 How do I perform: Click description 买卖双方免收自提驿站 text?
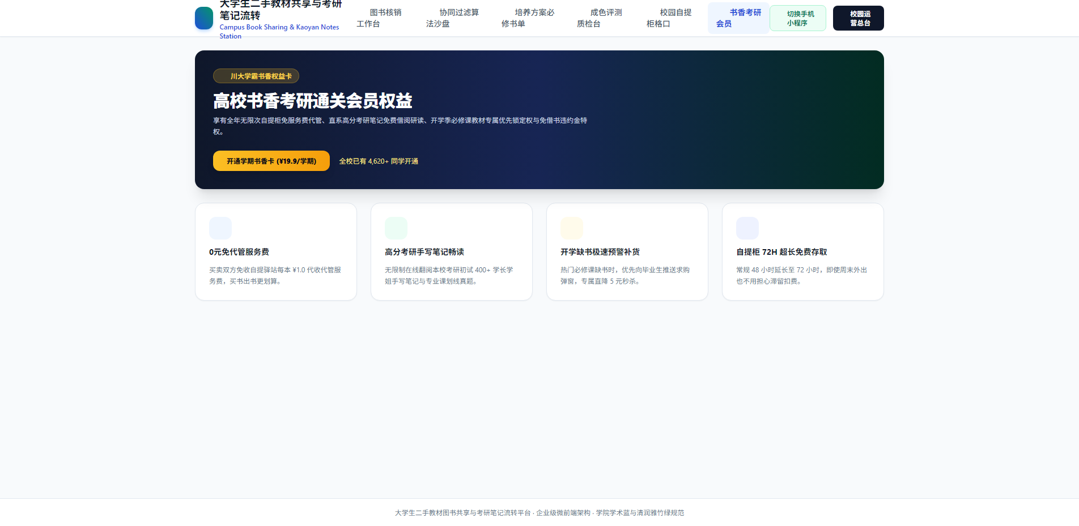click(x=275, y=276)
